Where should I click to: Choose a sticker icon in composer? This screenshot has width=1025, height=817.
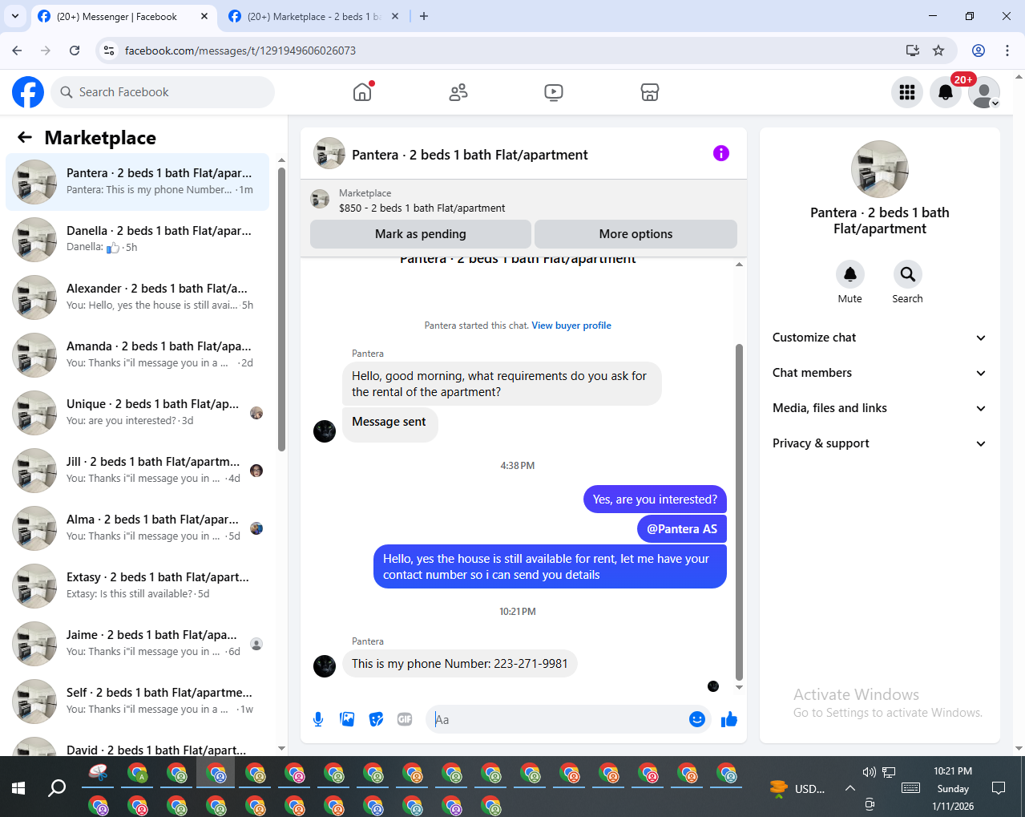coord(376,719)
